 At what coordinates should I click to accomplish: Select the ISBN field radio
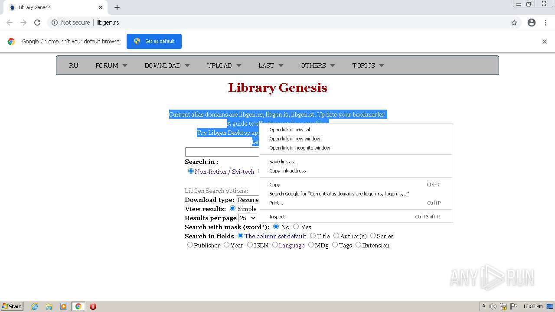[250, 245]
